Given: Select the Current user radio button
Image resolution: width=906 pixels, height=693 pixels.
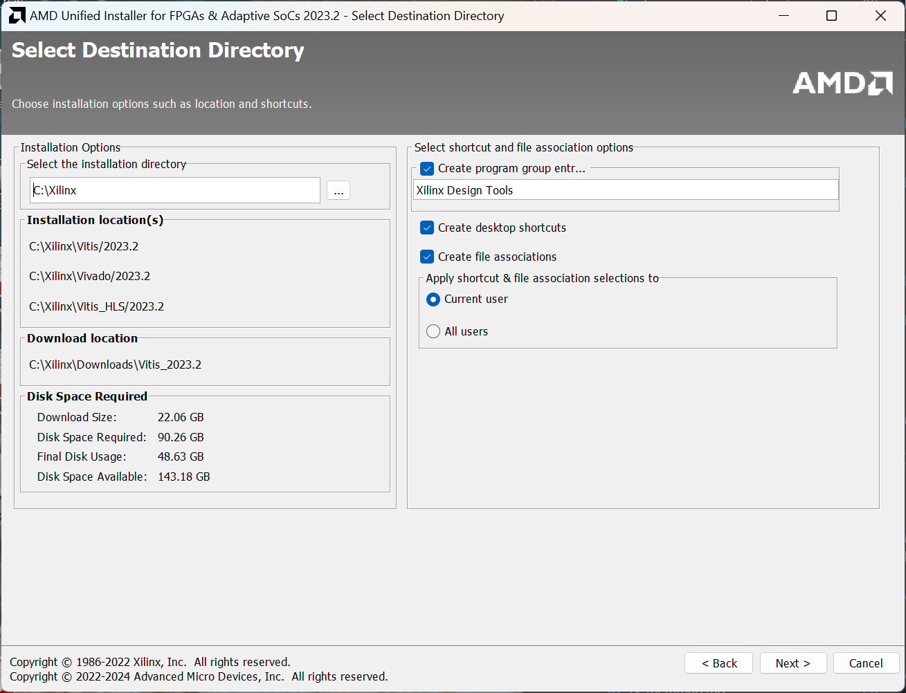Looking at the screenshot, I should pos(433,299).
